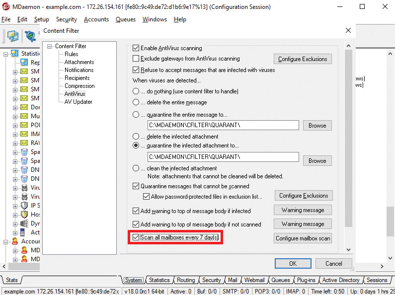Confirm the dialog with OK
This screenshot has height=295, width=395.
pos(293,264)
